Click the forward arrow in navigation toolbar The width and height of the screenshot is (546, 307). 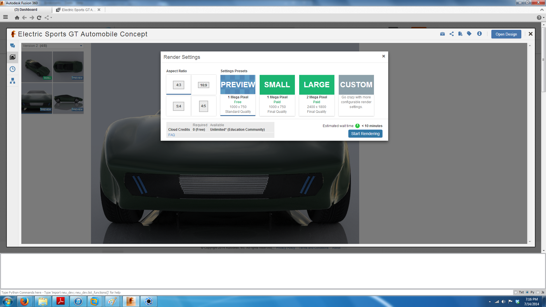point(32,18)
